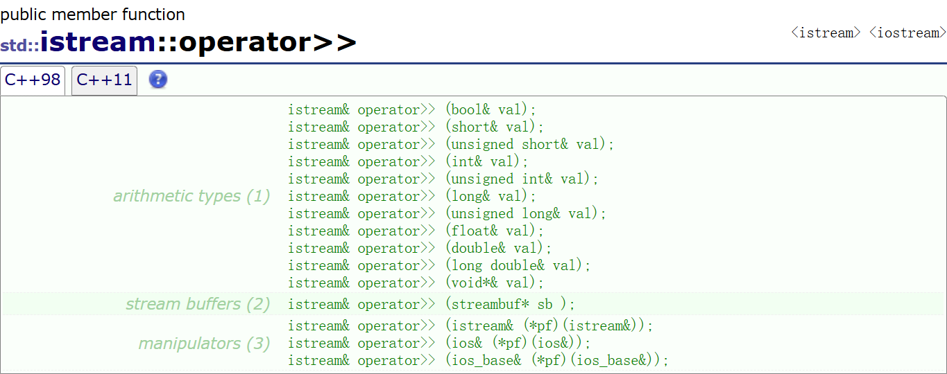947x374 pixels.
Task: Click the (long double& val) overload line
Action: tap(440, 265)
